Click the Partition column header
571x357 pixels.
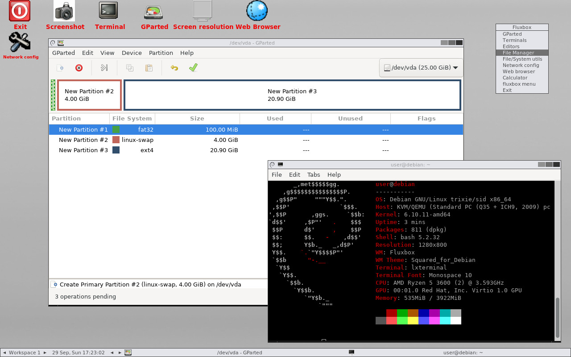tap(79, 118)
